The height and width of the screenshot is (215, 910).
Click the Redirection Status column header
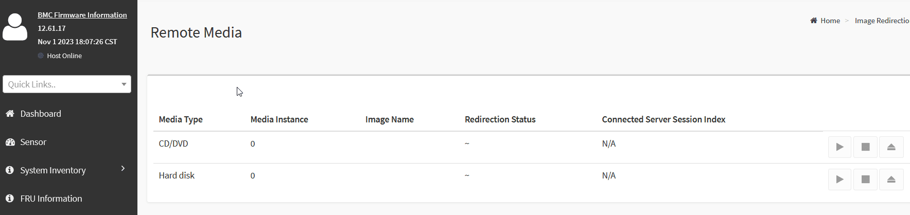[x=500, y=119]
